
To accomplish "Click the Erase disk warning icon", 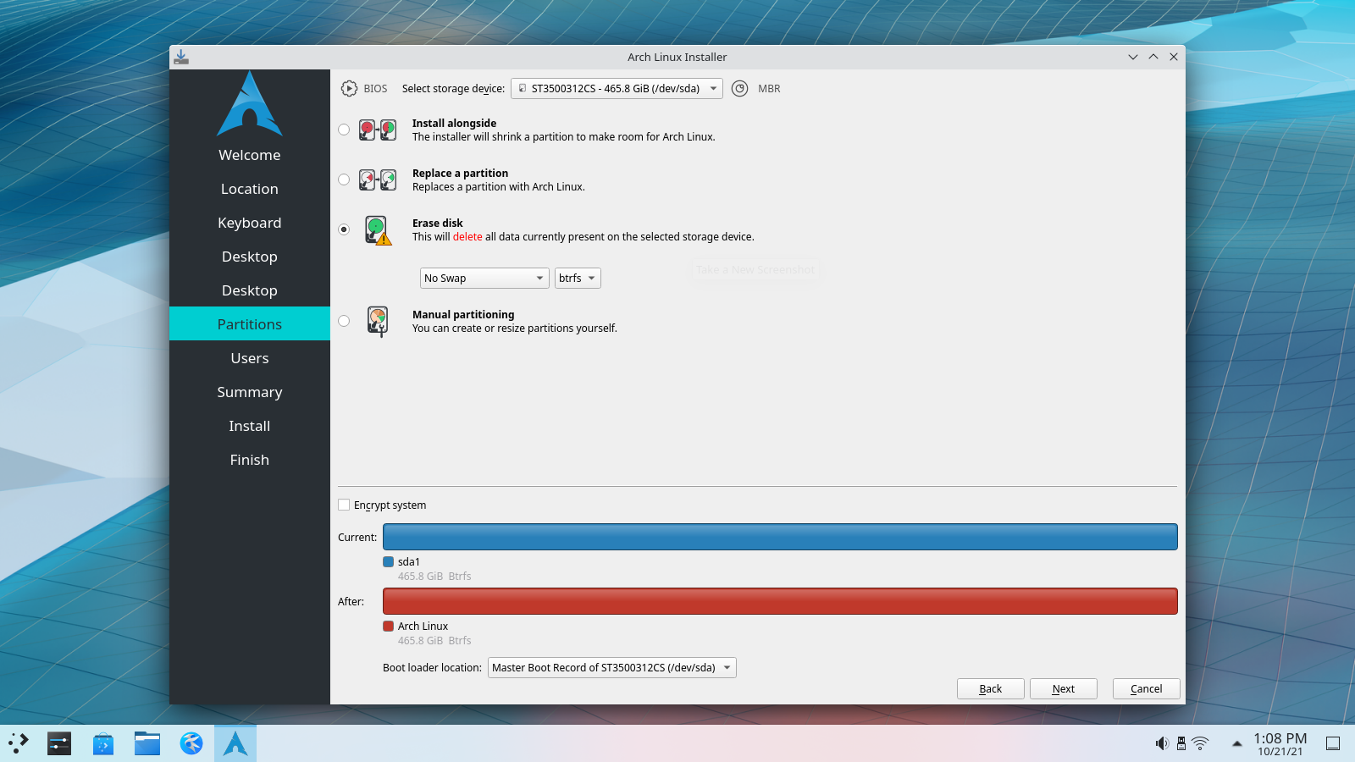I will 378,229.
